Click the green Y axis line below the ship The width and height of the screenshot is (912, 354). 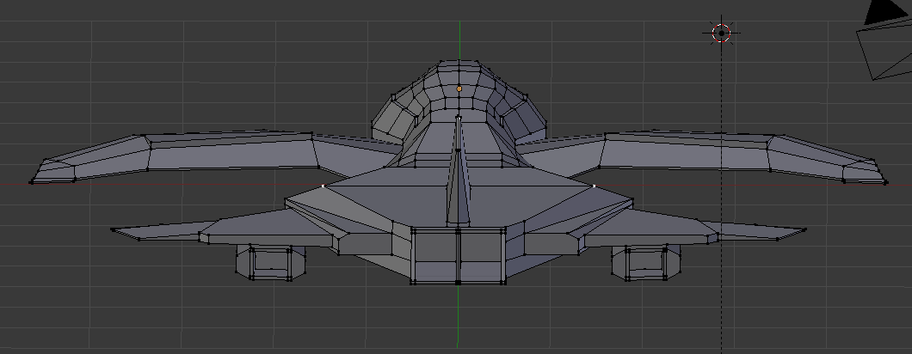point(459,318)
